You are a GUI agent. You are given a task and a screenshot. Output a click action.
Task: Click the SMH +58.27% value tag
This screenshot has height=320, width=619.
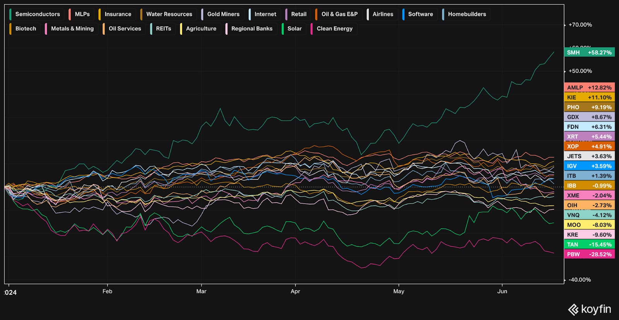tap(589, 53)
